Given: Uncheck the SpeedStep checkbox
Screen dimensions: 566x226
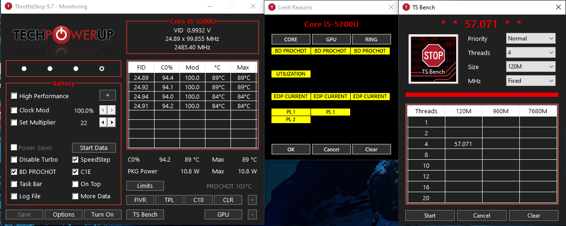Looking at the screenshot, I should pos(75,159).
